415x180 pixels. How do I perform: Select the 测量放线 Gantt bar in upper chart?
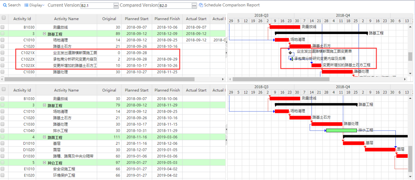click(285, 27)
